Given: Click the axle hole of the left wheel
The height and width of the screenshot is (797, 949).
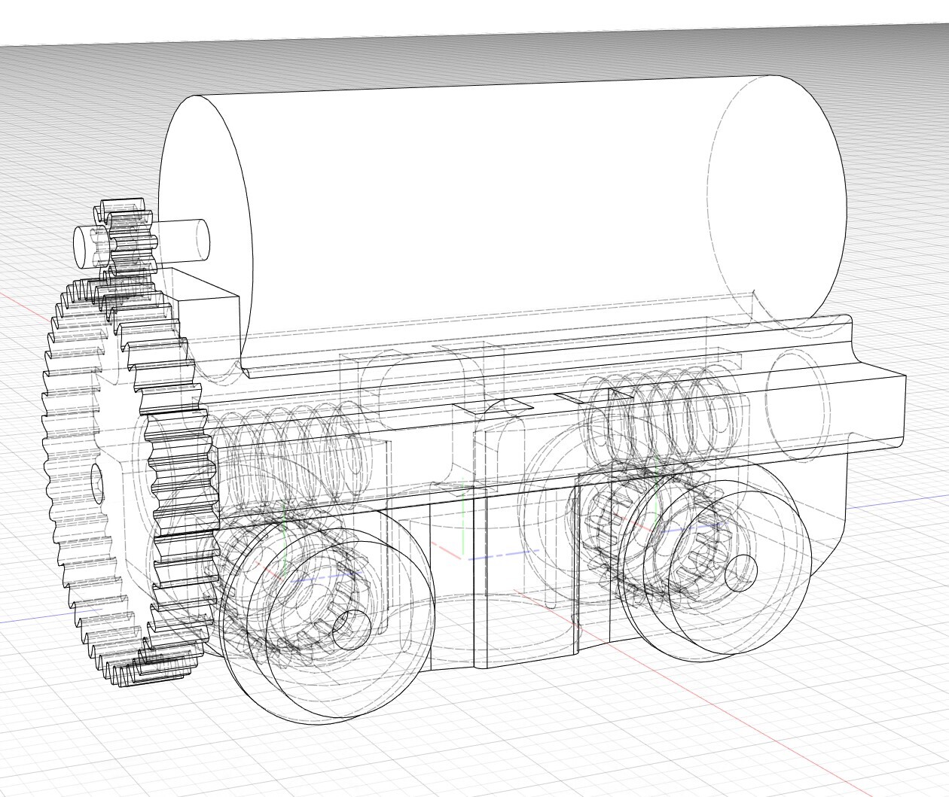Looking at the screenshot, I should point(351,630).
